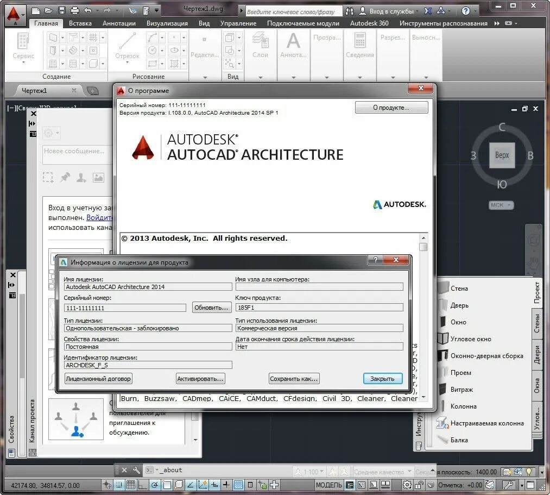Toggle transparency display in status bar
This screenshot has width=550, height=495.
point(238,485)
